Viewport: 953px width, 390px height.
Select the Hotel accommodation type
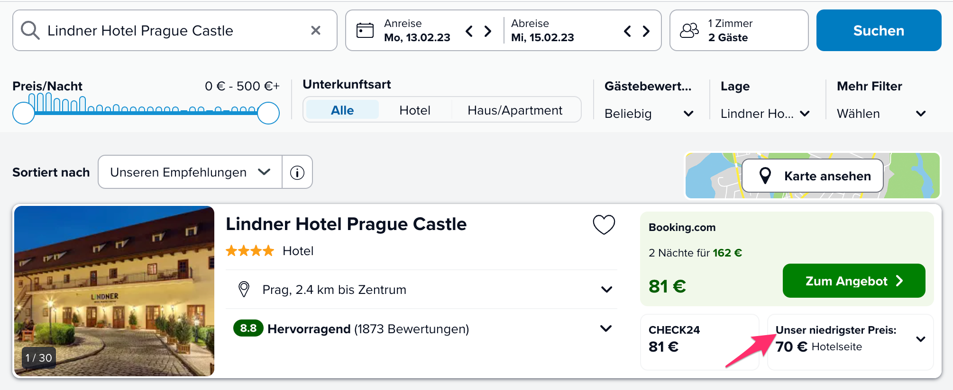pos(415,110)
